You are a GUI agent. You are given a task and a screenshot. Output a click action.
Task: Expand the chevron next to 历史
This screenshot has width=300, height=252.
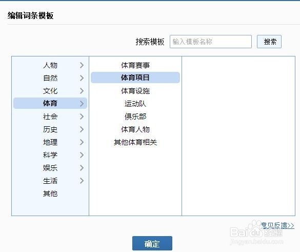click(x=82, y=129)
